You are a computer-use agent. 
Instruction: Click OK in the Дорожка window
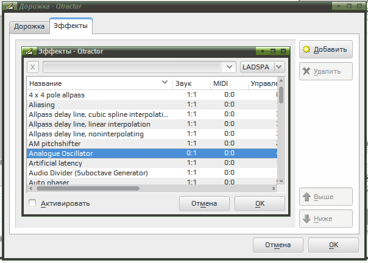point(333,245)
